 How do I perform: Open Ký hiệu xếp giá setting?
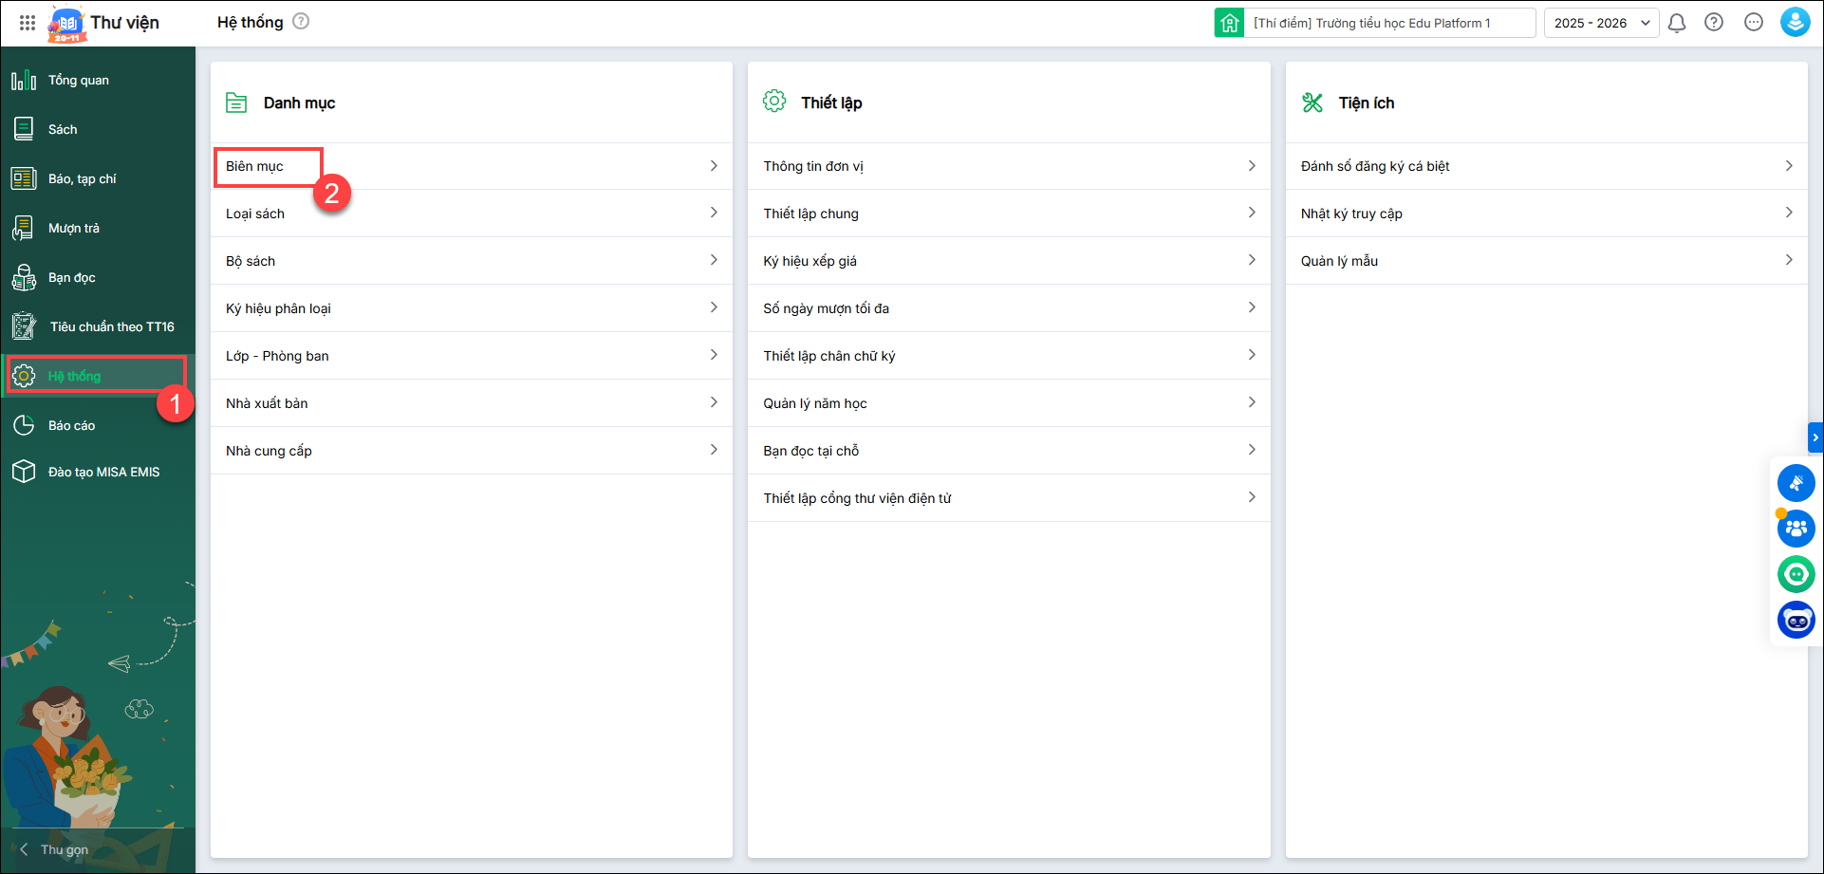point(810,261)
